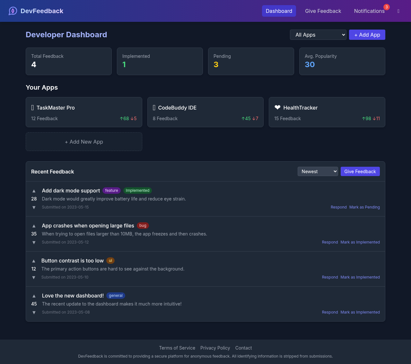
Task: Mark dark mode feedback as Pending
Action: [x=364, y=207]
